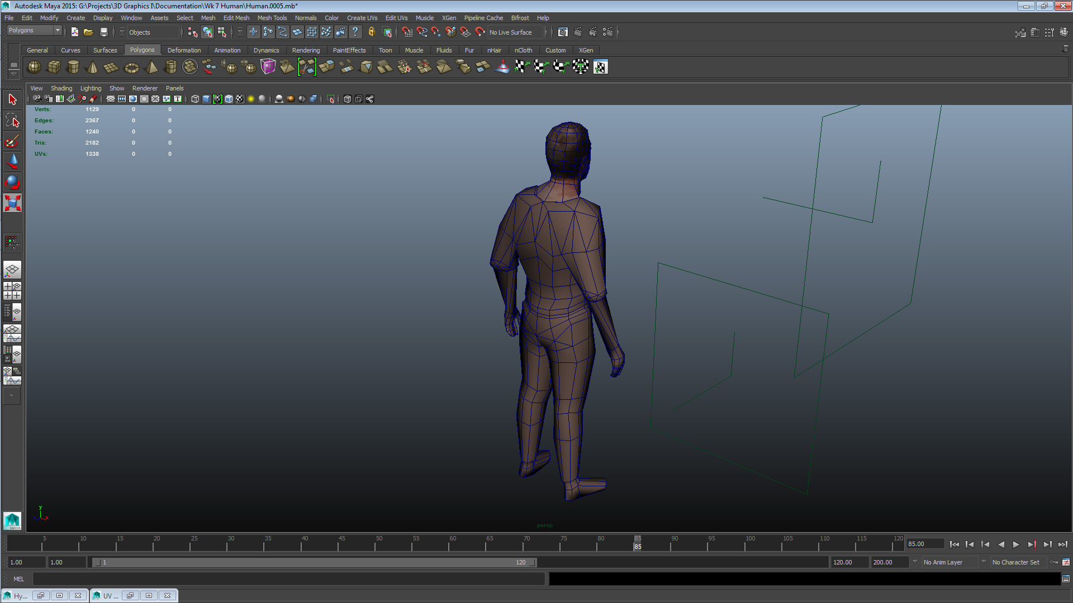
Task: Activate the Scale tool
Action: pyautogui.click(x=12, y=203)
